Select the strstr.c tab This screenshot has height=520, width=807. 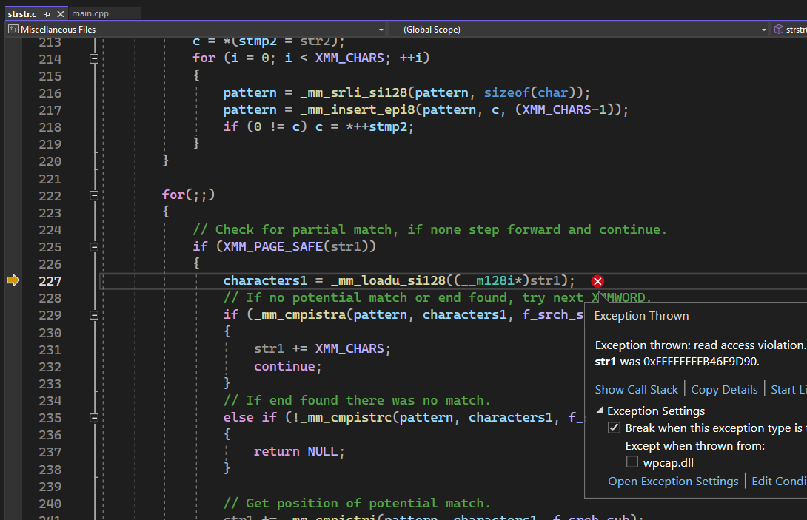click(22, 14)
